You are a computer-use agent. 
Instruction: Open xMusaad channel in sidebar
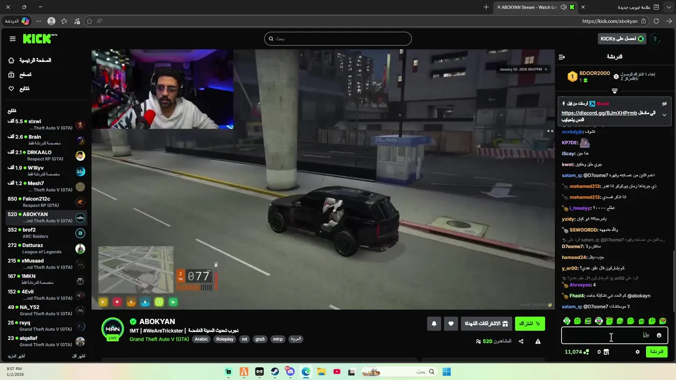tap(46, 264)
